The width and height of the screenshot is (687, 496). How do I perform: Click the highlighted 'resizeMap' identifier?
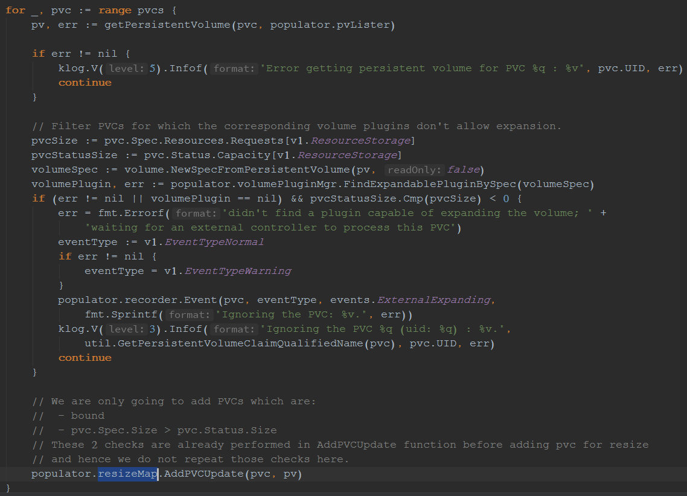[127, 474]
